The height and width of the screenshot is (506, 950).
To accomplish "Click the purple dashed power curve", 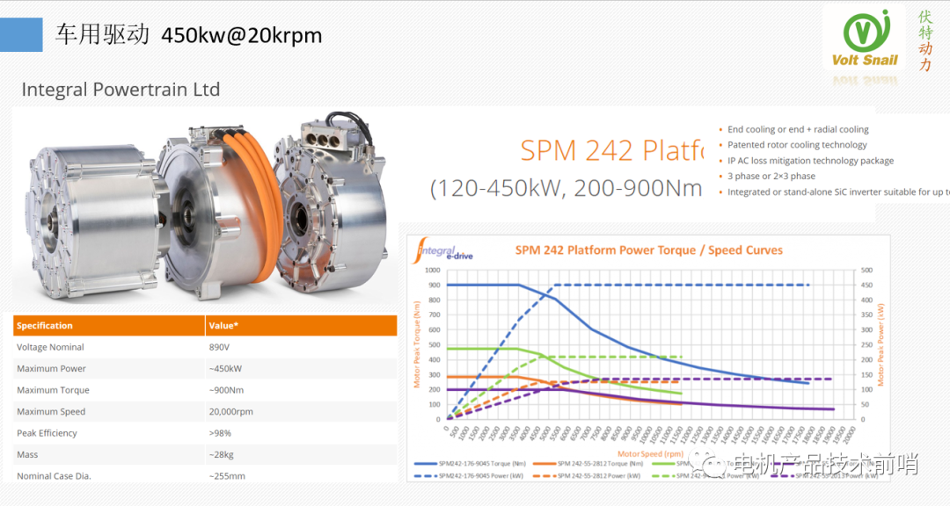I will pyautogui.click(x=715, y=379).
